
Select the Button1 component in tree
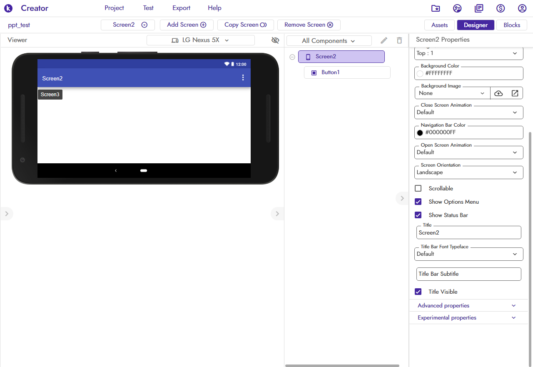(347, 72)
